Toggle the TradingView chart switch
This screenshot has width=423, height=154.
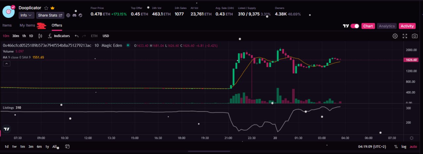click(x=355, y=26)
